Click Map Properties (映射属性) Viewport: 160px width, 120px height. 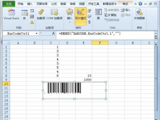click(x=112, y=10)
